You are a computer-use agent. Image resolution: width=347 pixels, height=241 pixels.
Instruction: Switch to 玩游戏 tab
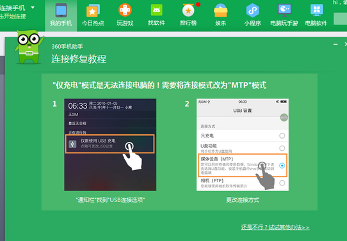click(125, 15)
